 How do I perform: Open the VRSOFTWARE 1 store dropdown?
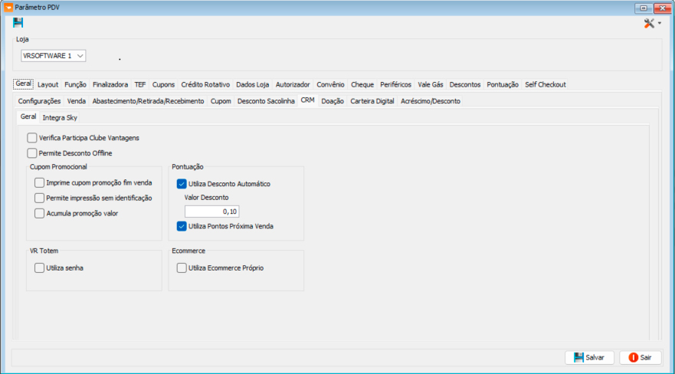click(x=54, y=56)
